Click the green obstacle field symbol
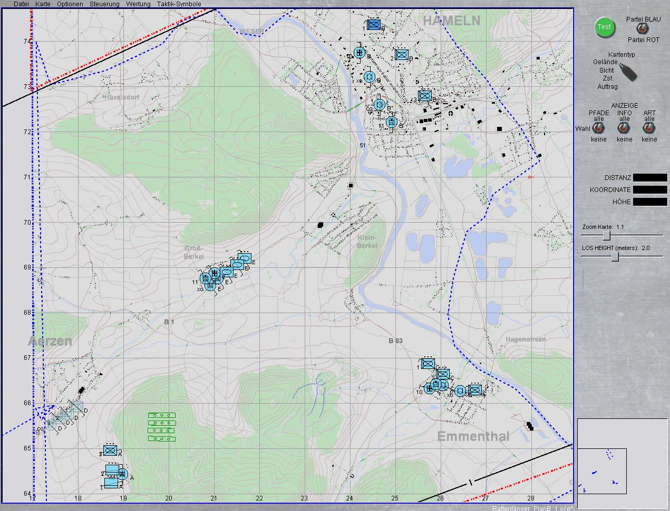This screenshot has height=511, width=670. coord(161,427)
